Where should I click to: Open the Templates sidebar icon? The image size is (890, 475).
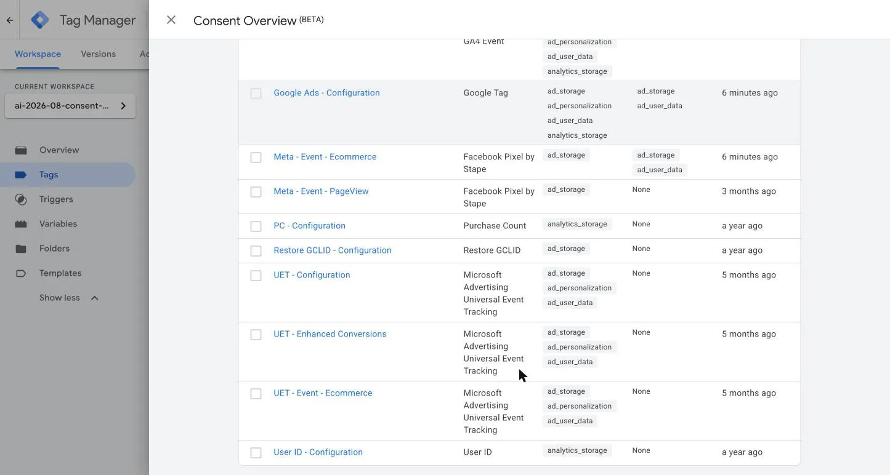(x=21, y=273)
